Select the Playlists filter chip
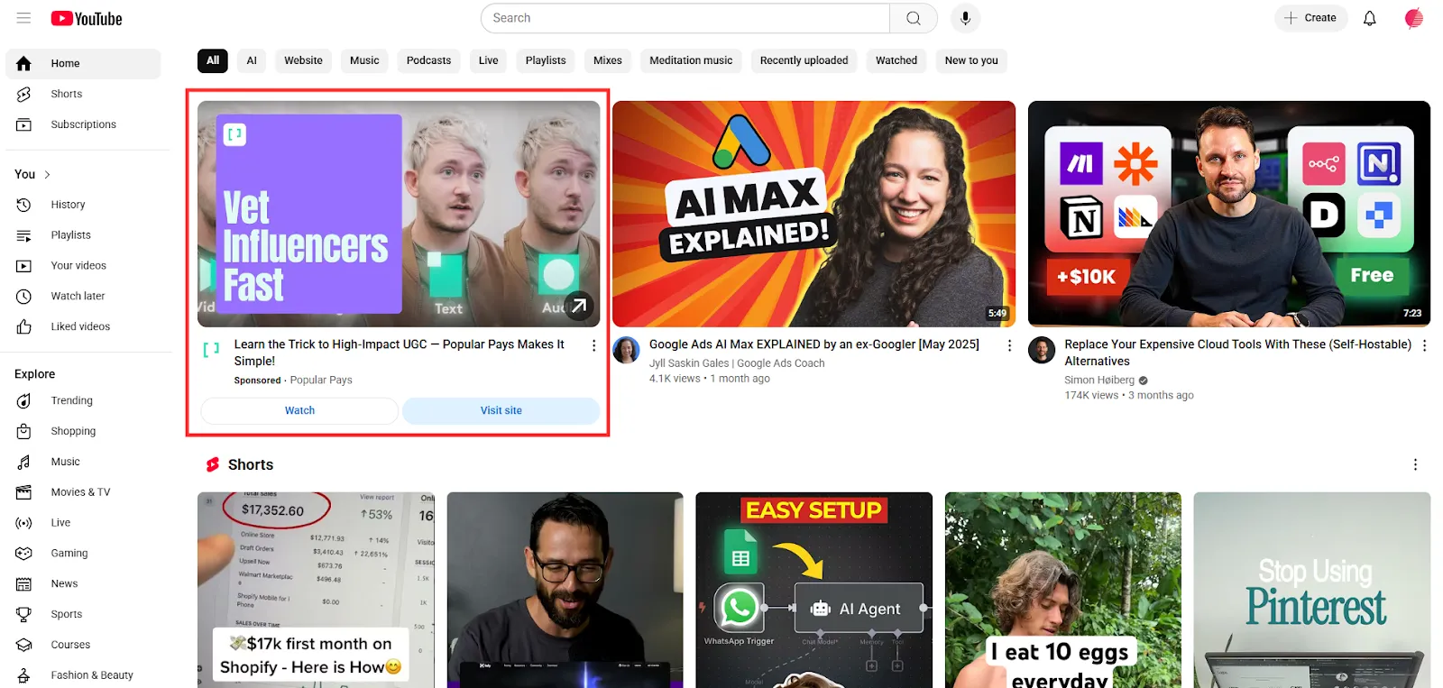Screen dimensions: 1443x688 (546, 60)
